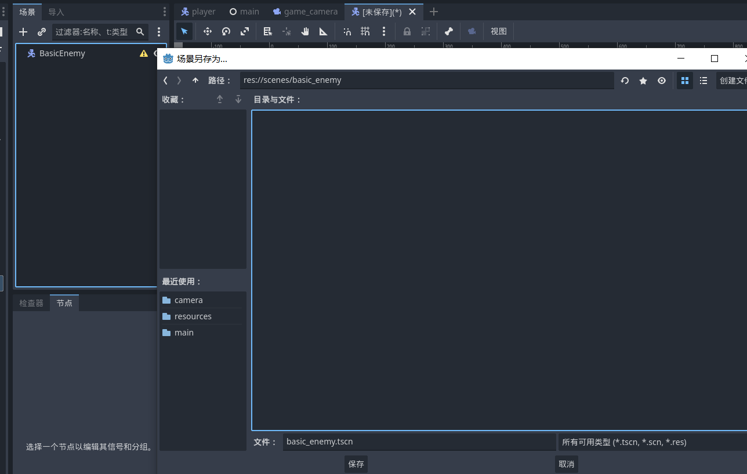Click the skeleton bone options icon
747x474 pixels.
coord(449,31)
